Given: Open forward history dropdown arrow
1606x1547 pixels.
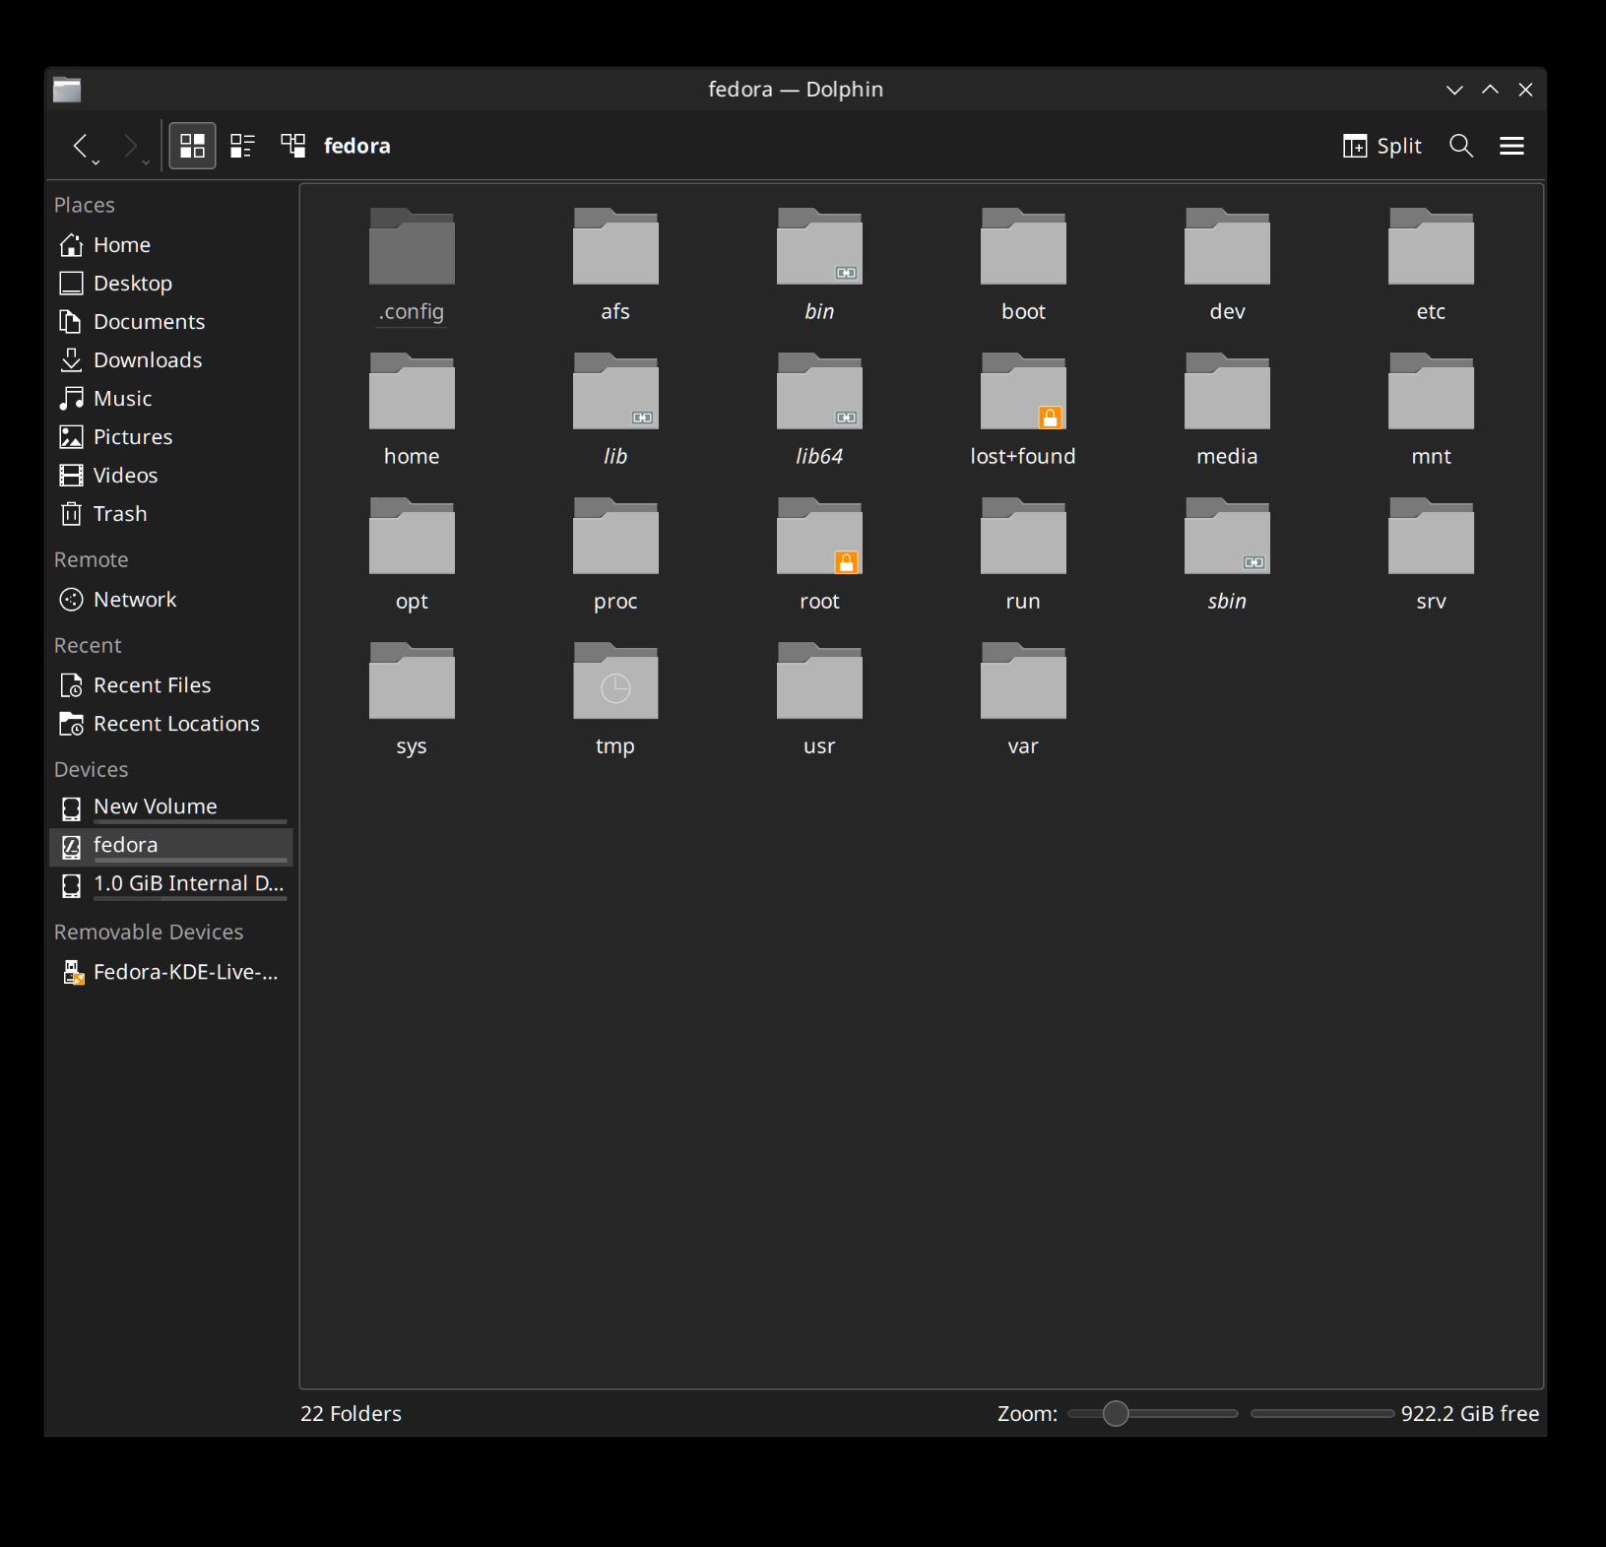Looking at the screenshot, I should pos(146,161).
